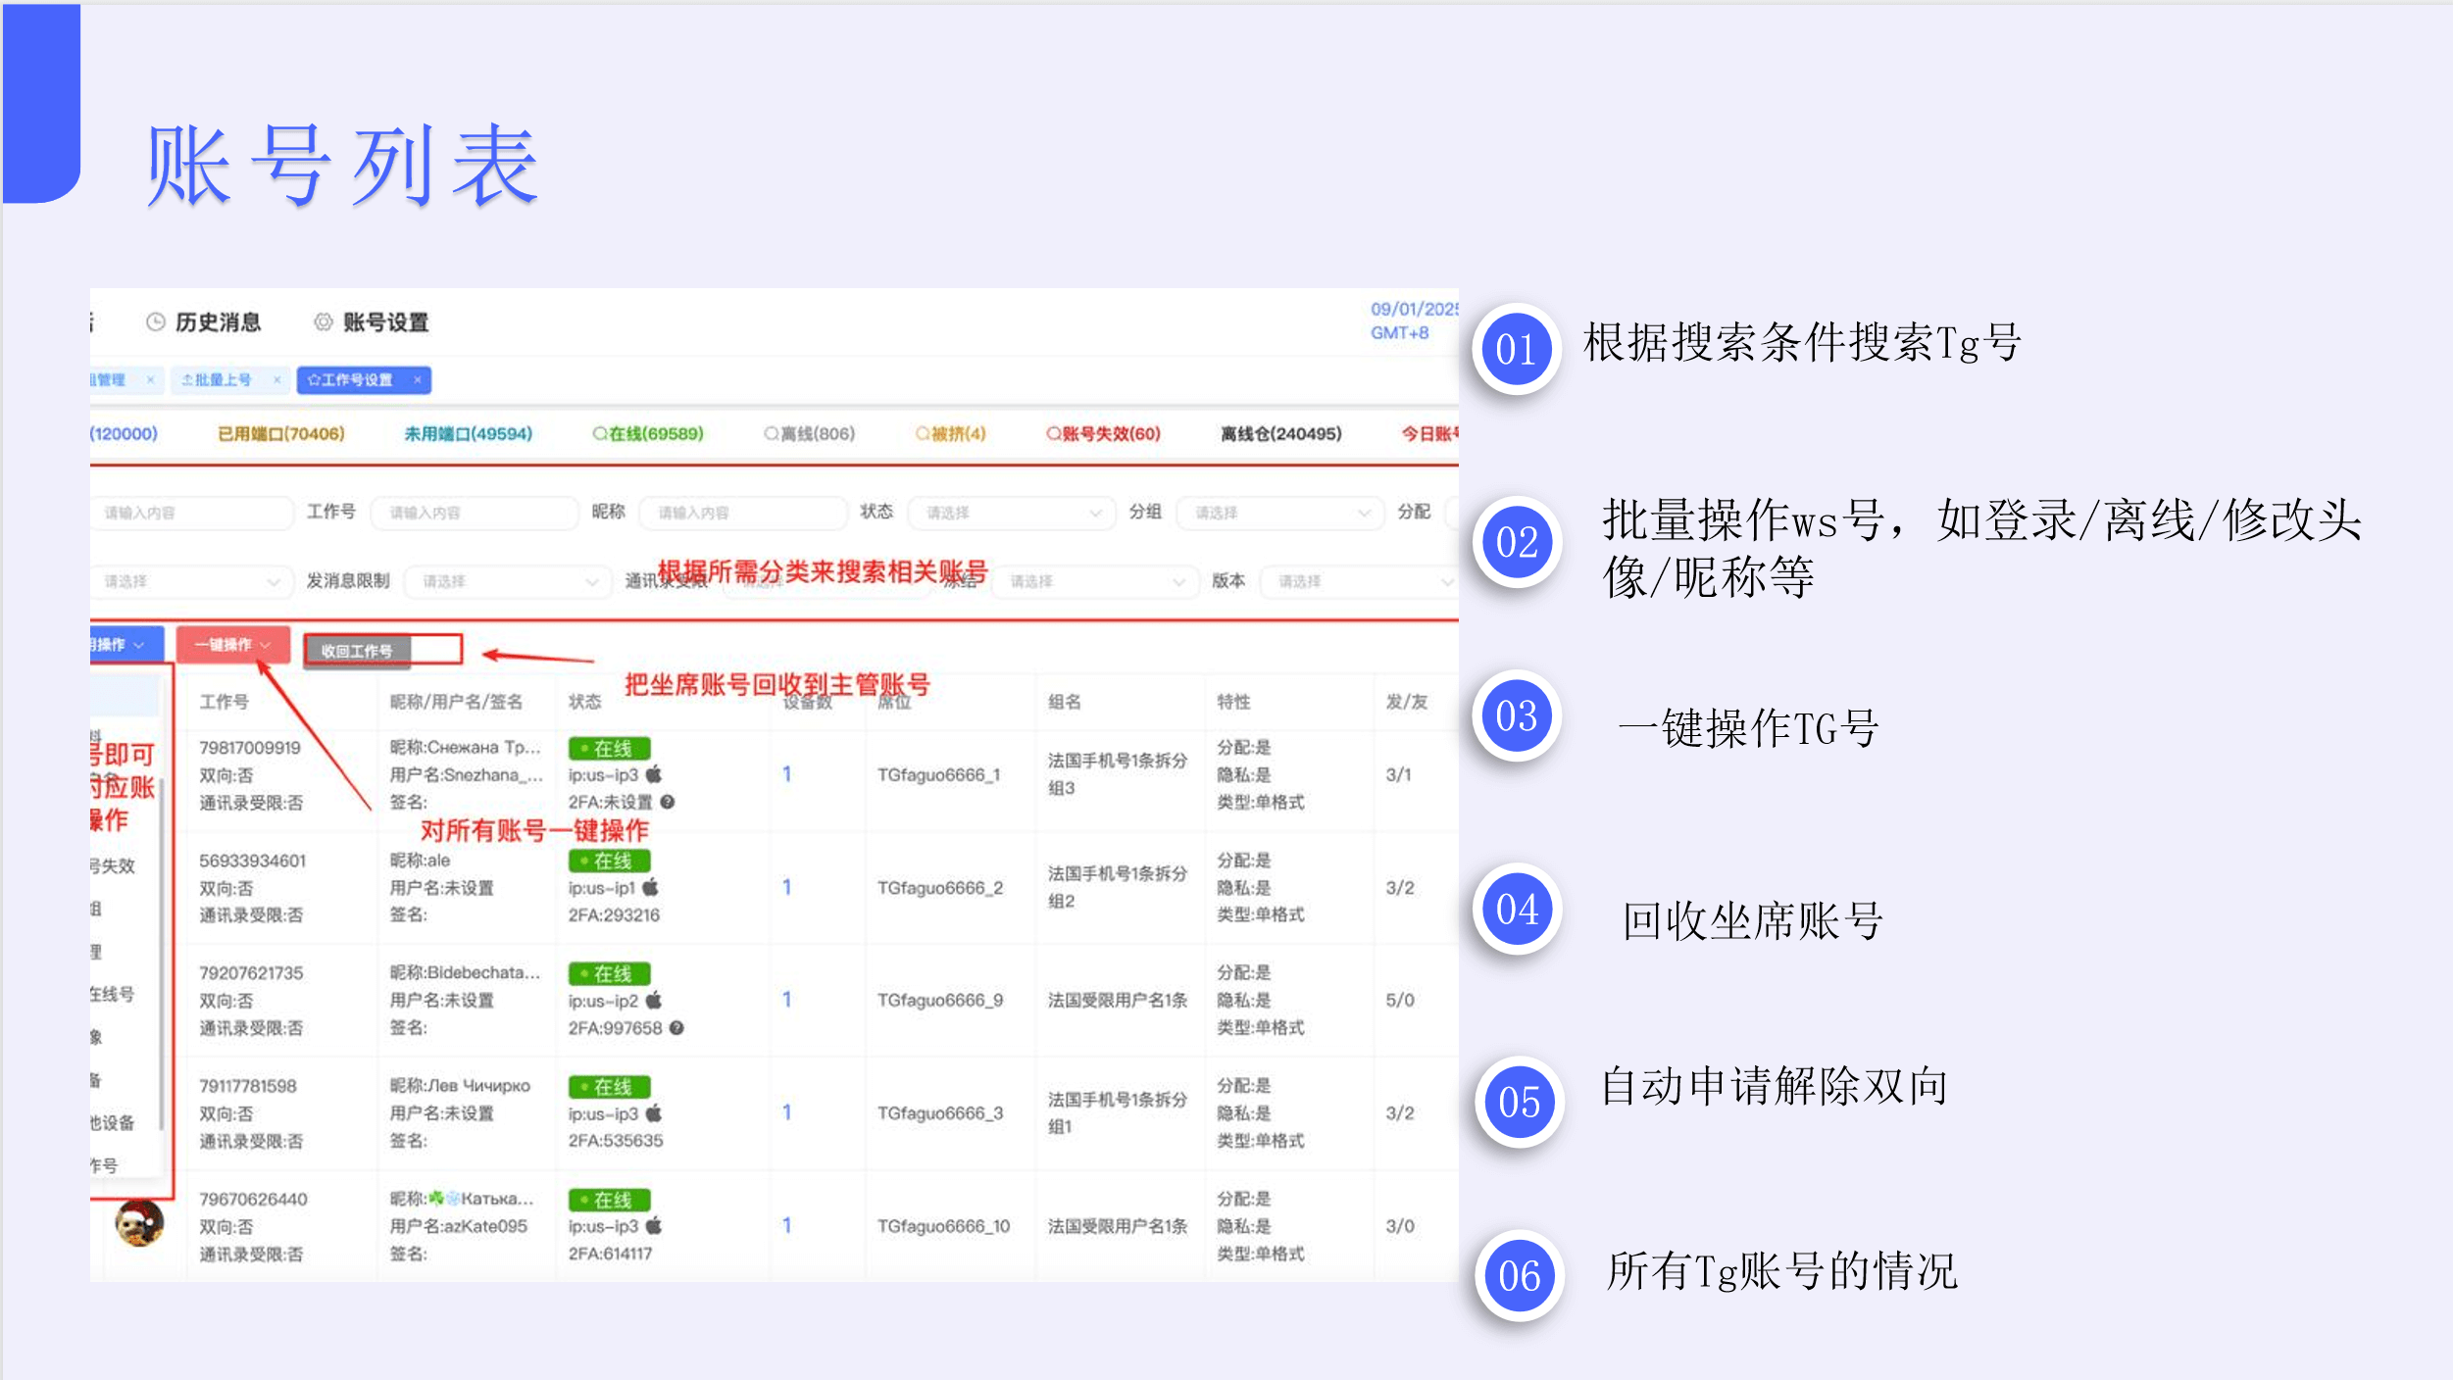
Task: Click the Apple icon beside ip:us-ip2
Action: click(654, 1001)
